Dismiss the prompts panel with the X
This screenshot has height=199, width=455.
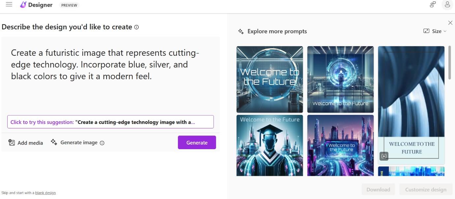[x=450, y=22]
